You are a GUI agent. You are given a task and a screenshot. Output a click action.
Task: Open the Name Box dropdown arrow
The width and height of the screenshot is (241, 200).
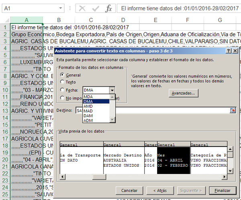(x=60, y=8)
